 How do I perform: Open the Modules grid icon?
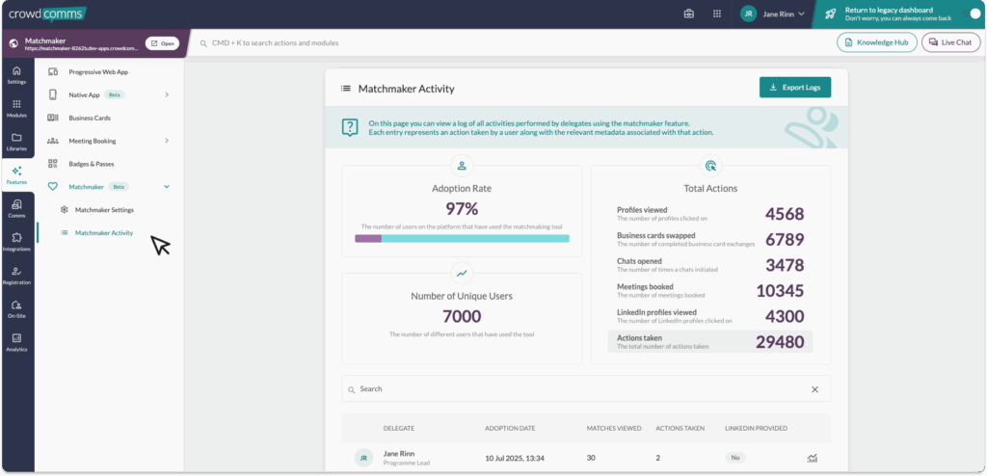click(16, 108)
